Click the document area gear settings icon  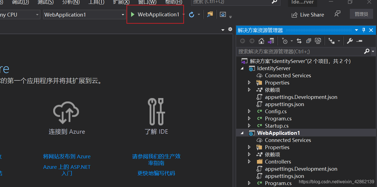230,29
